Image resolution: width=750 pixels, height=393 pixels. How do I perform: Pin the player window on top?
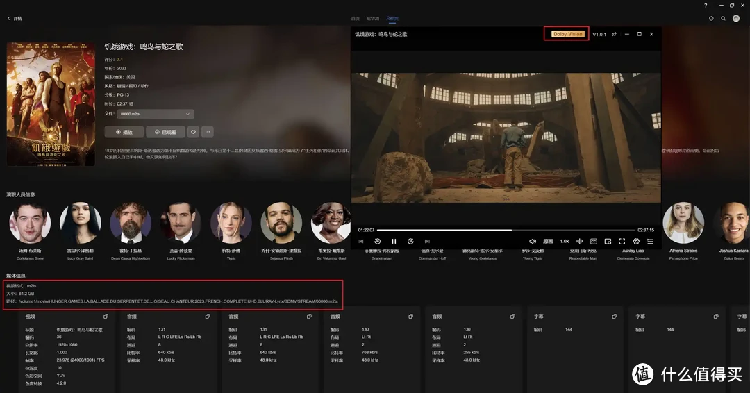(615, 34)
